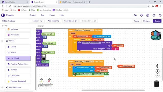Select Label1 in the blocks tree

click(18, 47)
